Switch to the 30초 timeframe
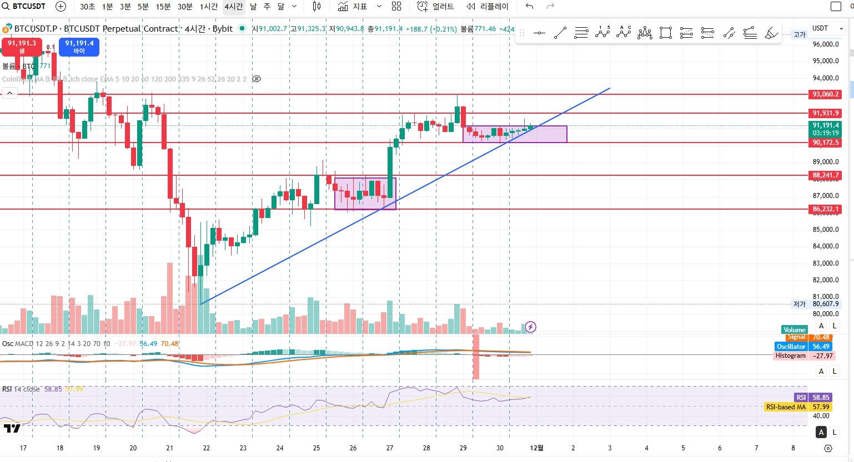The height and width of the screenshot is (462, 854). pyautogui.click(x=87, y=7)
